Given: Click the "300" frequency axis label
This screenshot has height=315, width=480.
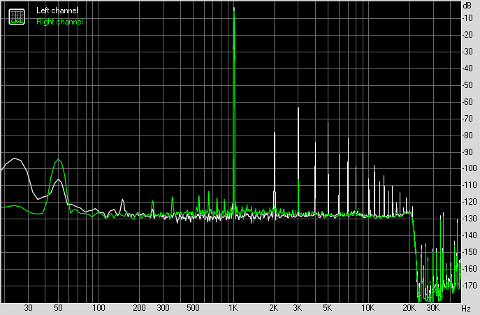Looking at the screenshot, I should [163, 307].
